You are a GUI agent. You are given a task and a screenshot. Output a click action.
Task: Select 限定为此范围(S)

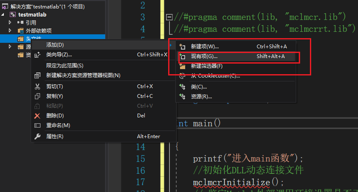coord(104,66)
